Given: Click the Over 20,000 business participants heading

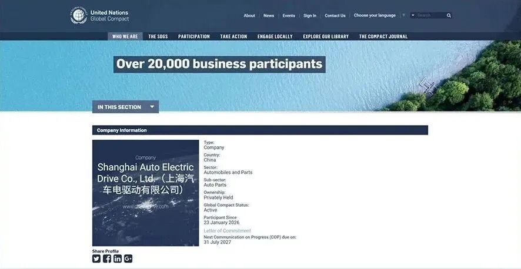Looking at the screenshot, I should tap(219, 64).
